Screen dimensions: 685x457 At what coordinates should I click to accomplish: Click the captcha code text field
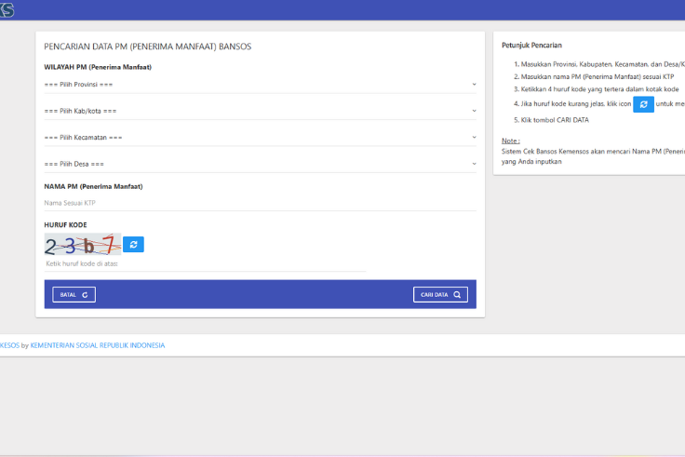pyautogui.click(x=205, y=264)
